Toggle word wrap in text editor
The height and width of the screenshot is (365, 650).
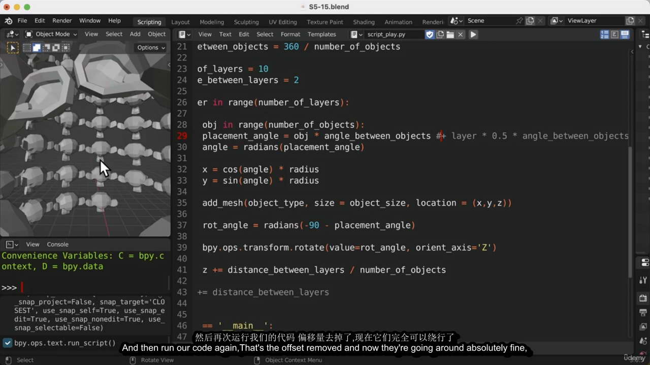click(615, 34)
